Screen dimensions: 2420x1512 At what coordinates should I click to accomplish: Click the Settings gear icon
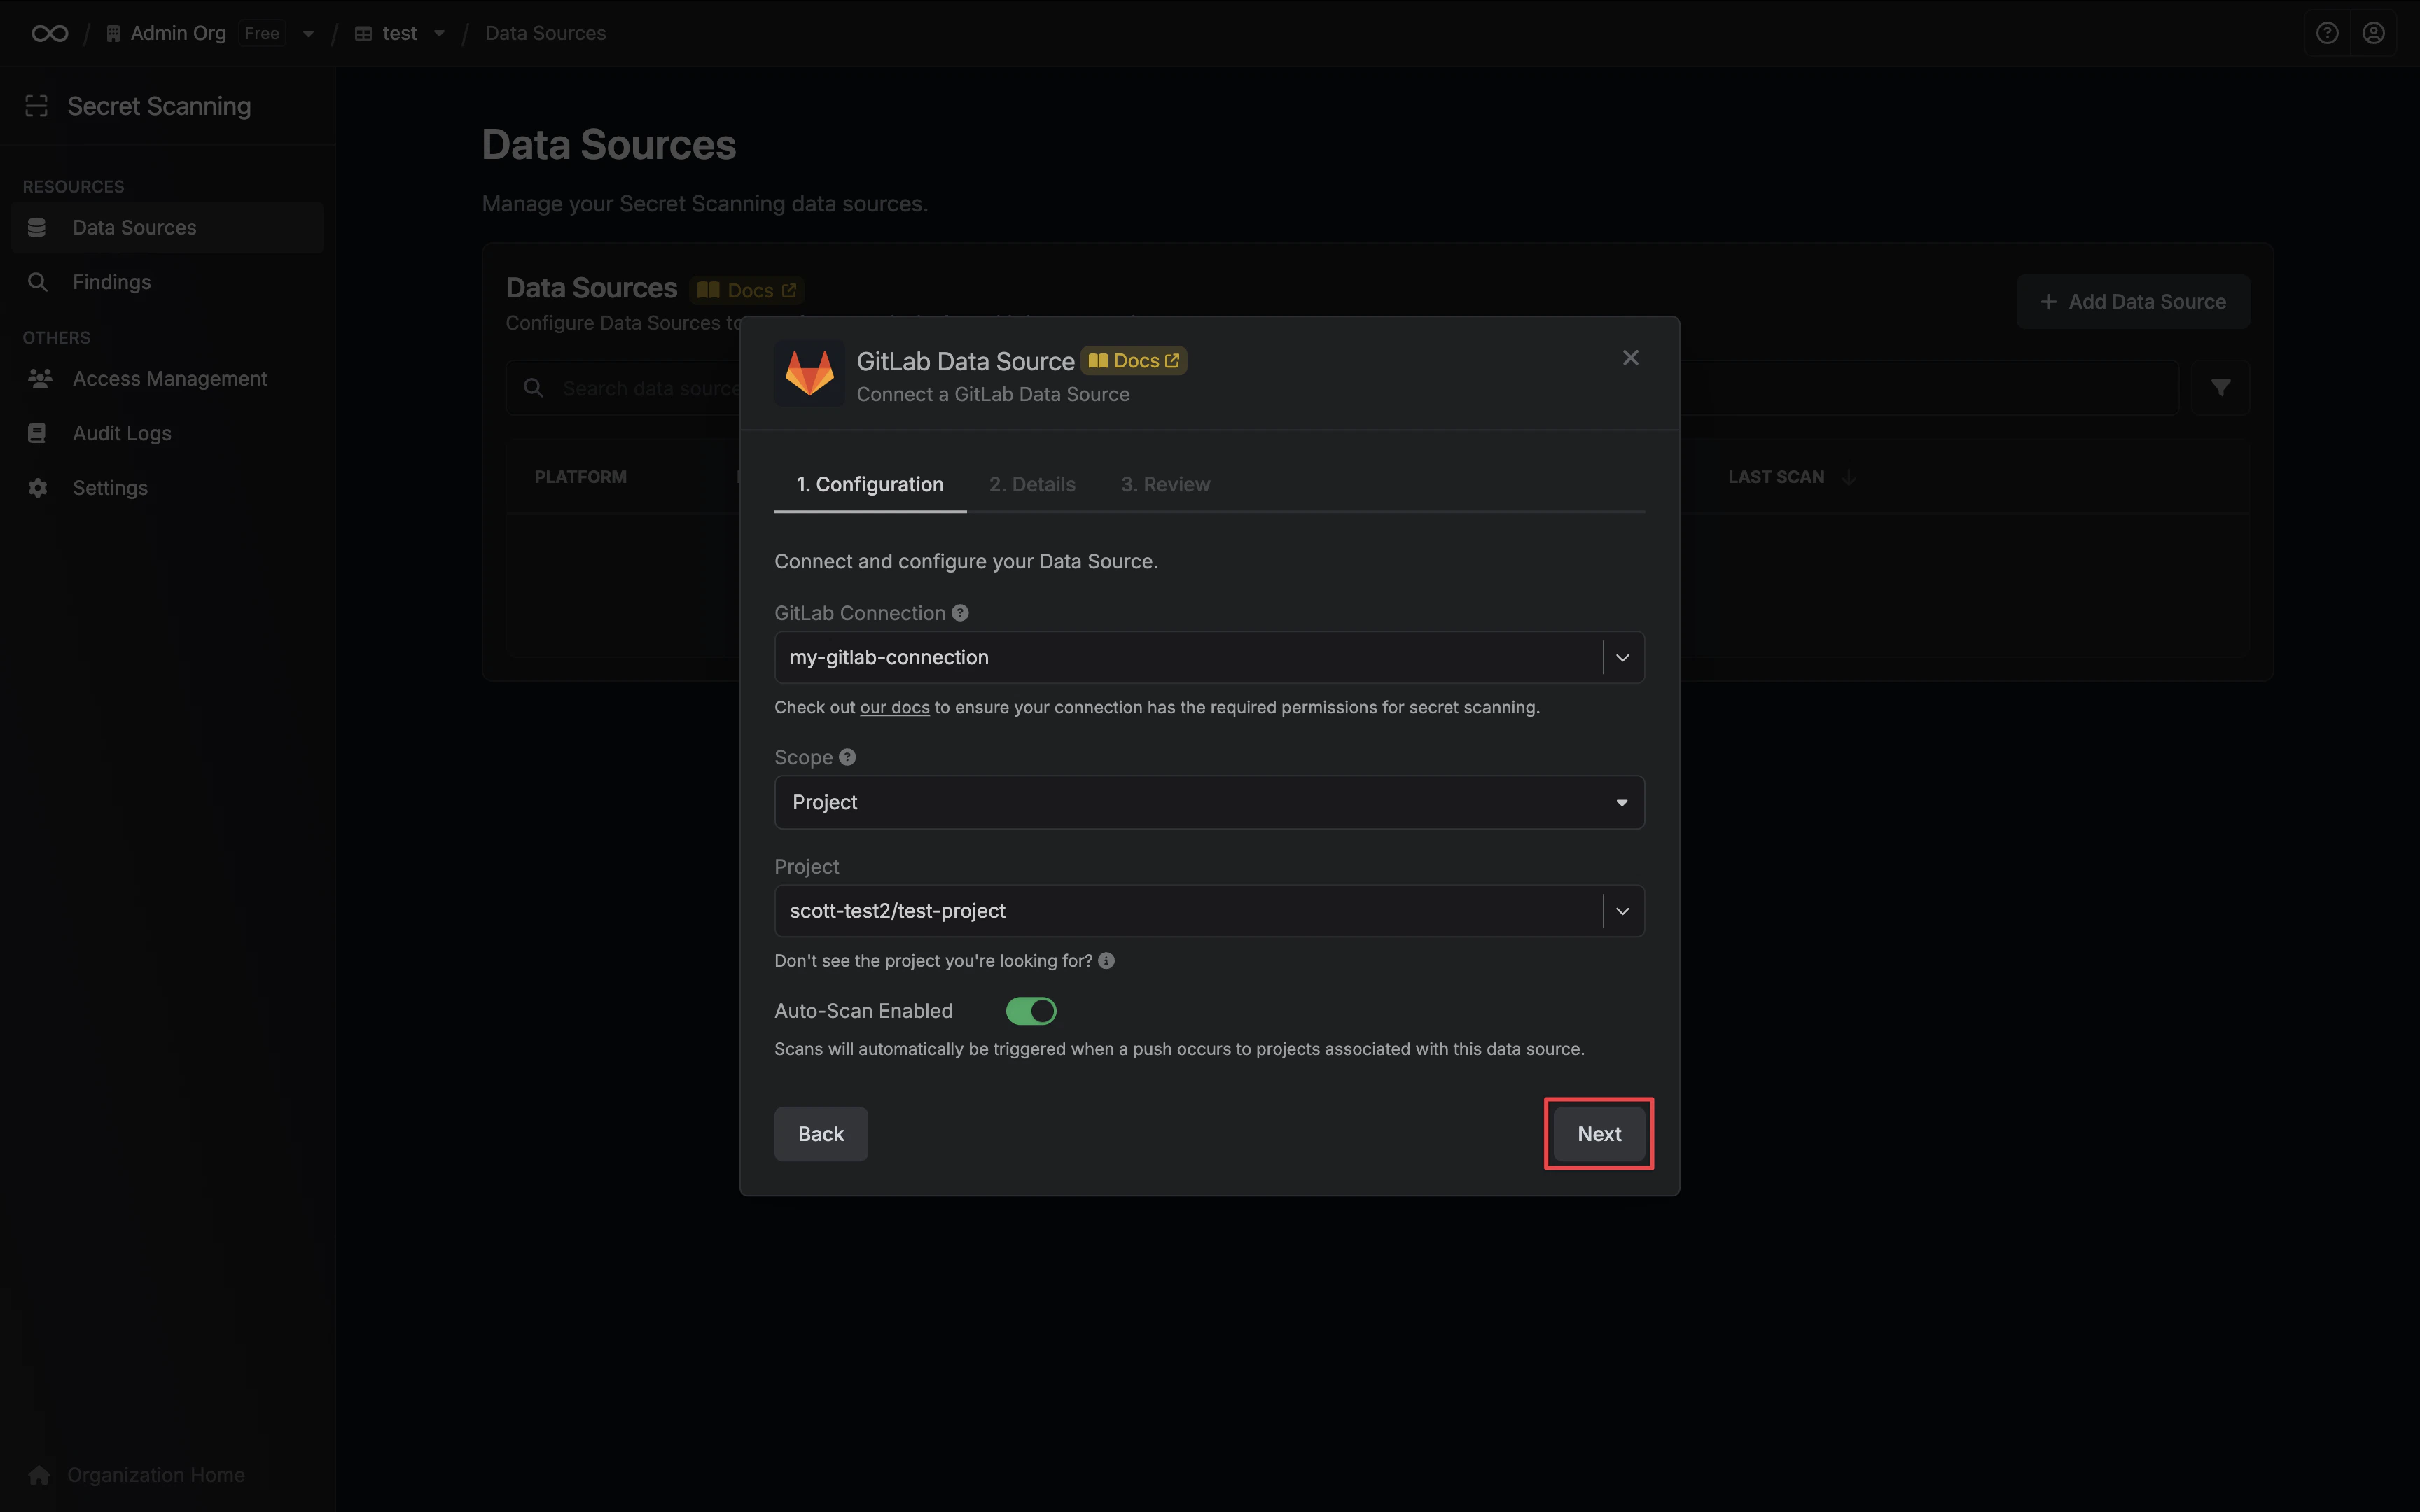click(x=37, y=488)
